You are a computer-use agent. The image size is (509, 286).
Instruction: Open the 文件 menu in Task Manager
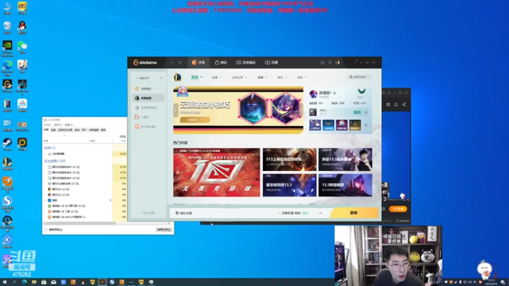coord(47,125)
